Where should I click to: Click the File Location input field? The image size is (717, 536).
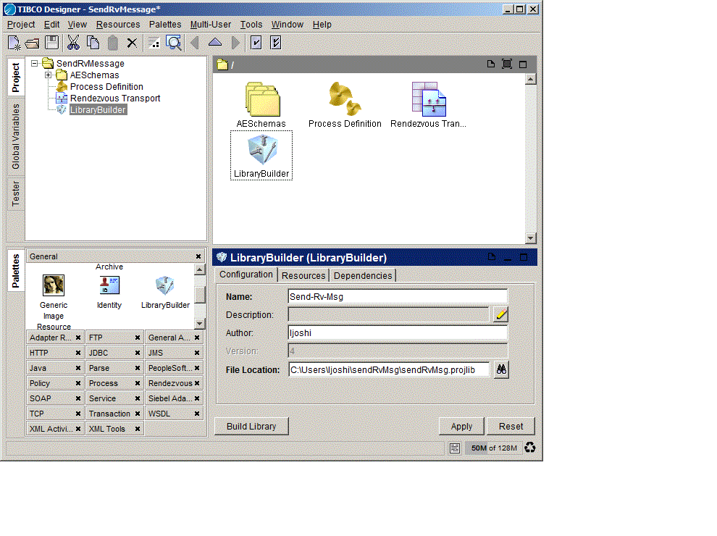point(389,369)
